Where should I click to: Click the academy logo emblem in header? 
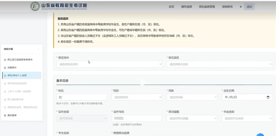click(x=35, y=6)
